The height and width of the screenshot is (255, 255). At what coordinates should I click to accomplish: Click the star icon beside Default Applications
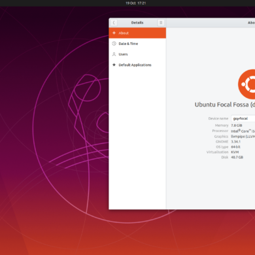click(114, 65)
